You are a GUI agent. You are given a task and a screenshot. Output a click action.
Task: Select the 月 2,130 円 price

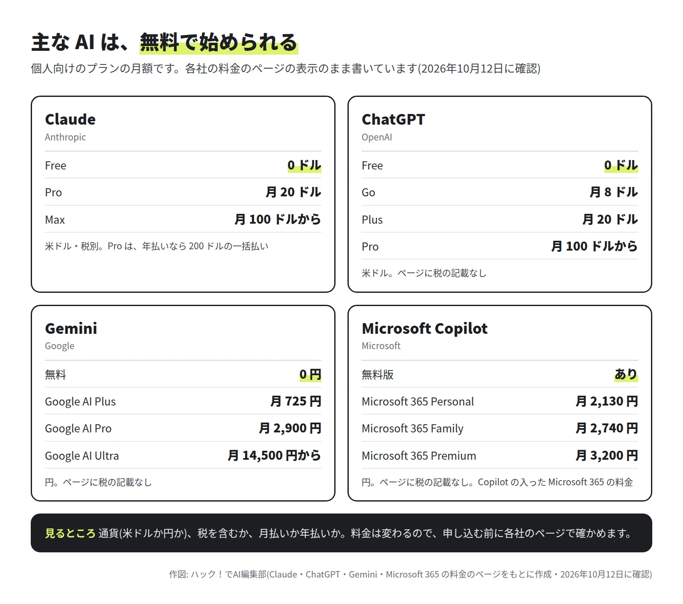[x=607, y=401]
